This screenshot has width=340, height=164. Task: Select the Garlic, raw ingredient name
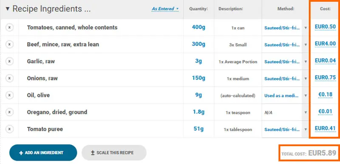point(41,62)
